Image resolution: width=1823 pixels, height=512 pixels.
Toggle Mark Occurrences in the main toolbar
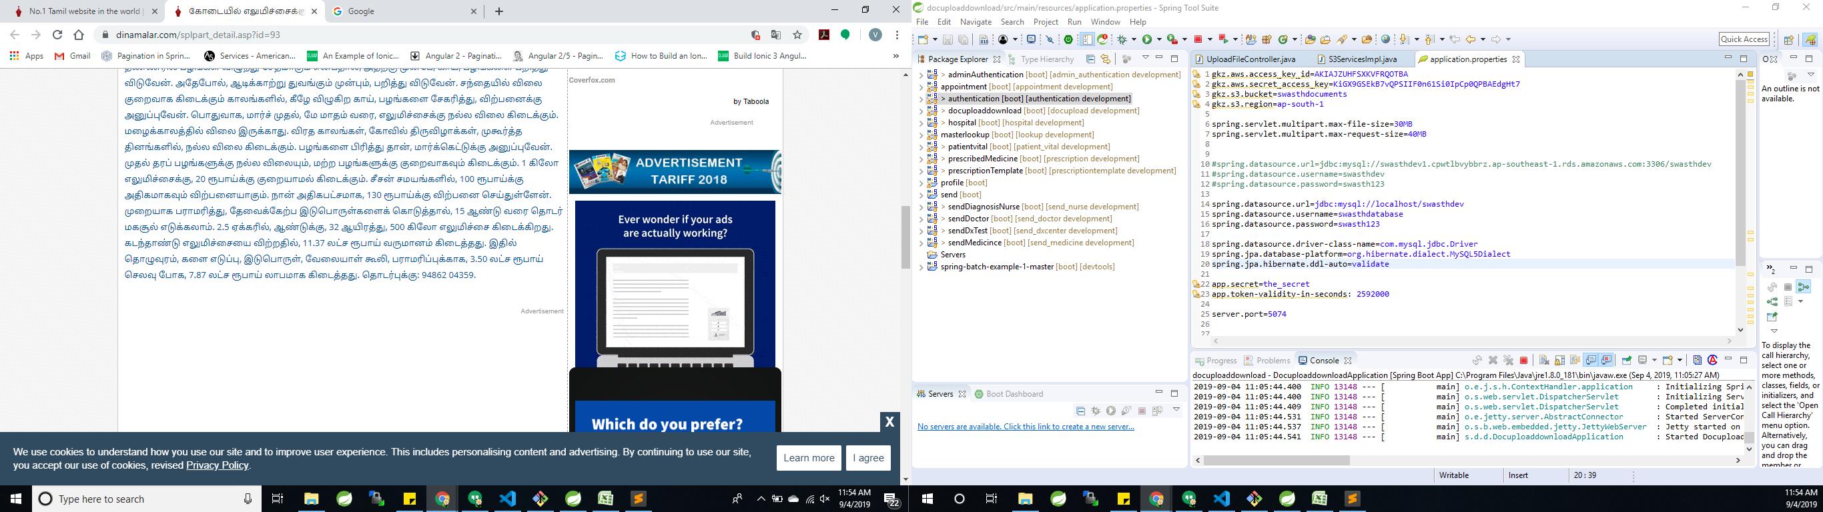(x=1087, y=39)
